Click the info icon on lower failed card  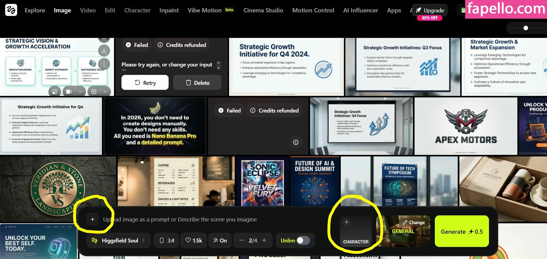tap(296, 142)
